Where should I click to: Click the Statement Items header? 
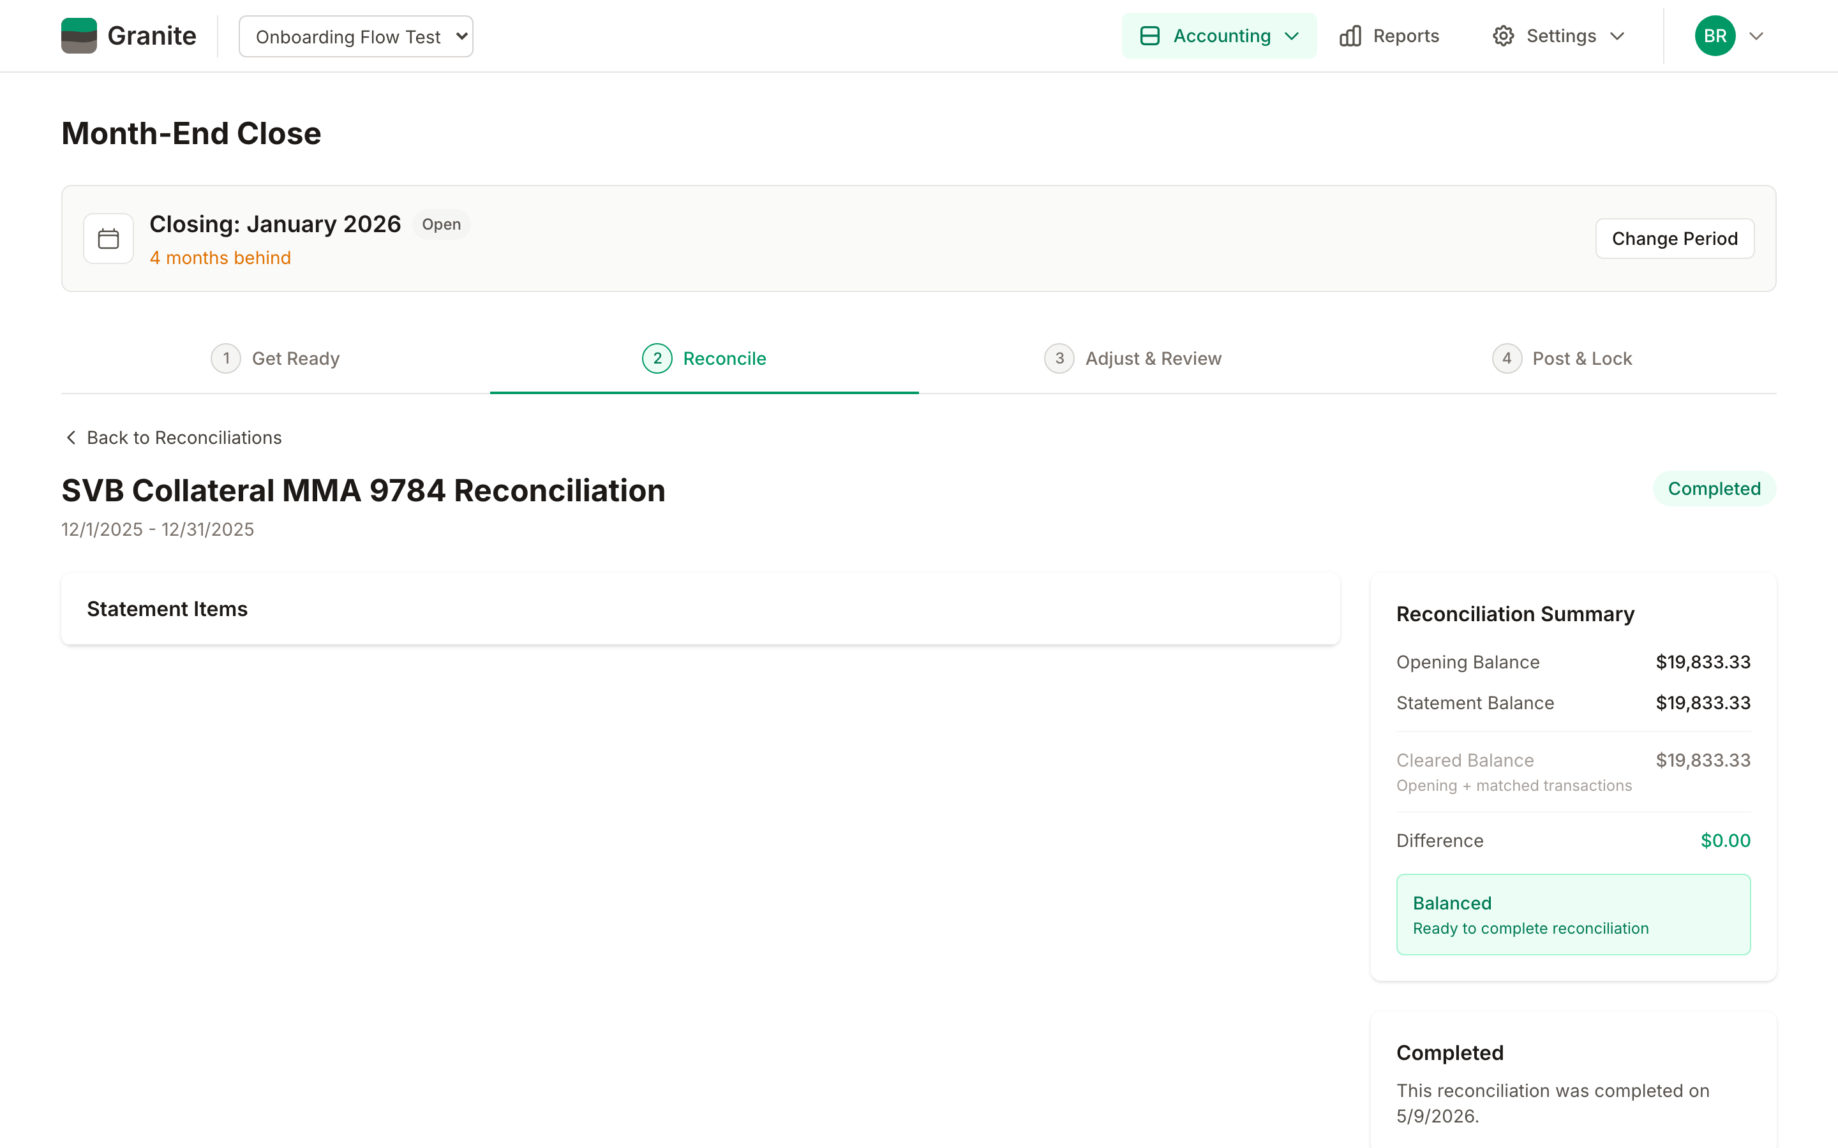coord(167,609)
